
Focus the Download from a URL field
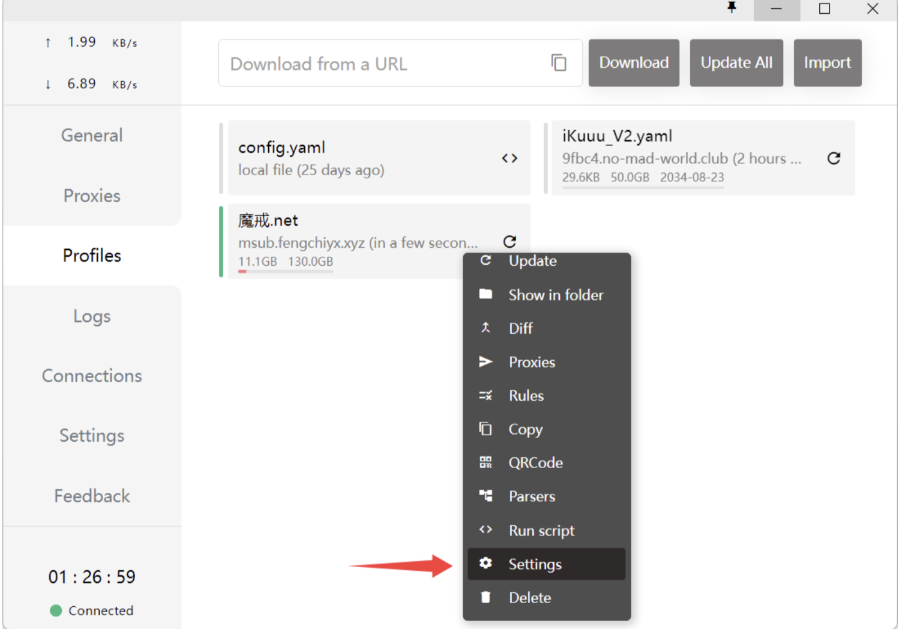(400, 63)
